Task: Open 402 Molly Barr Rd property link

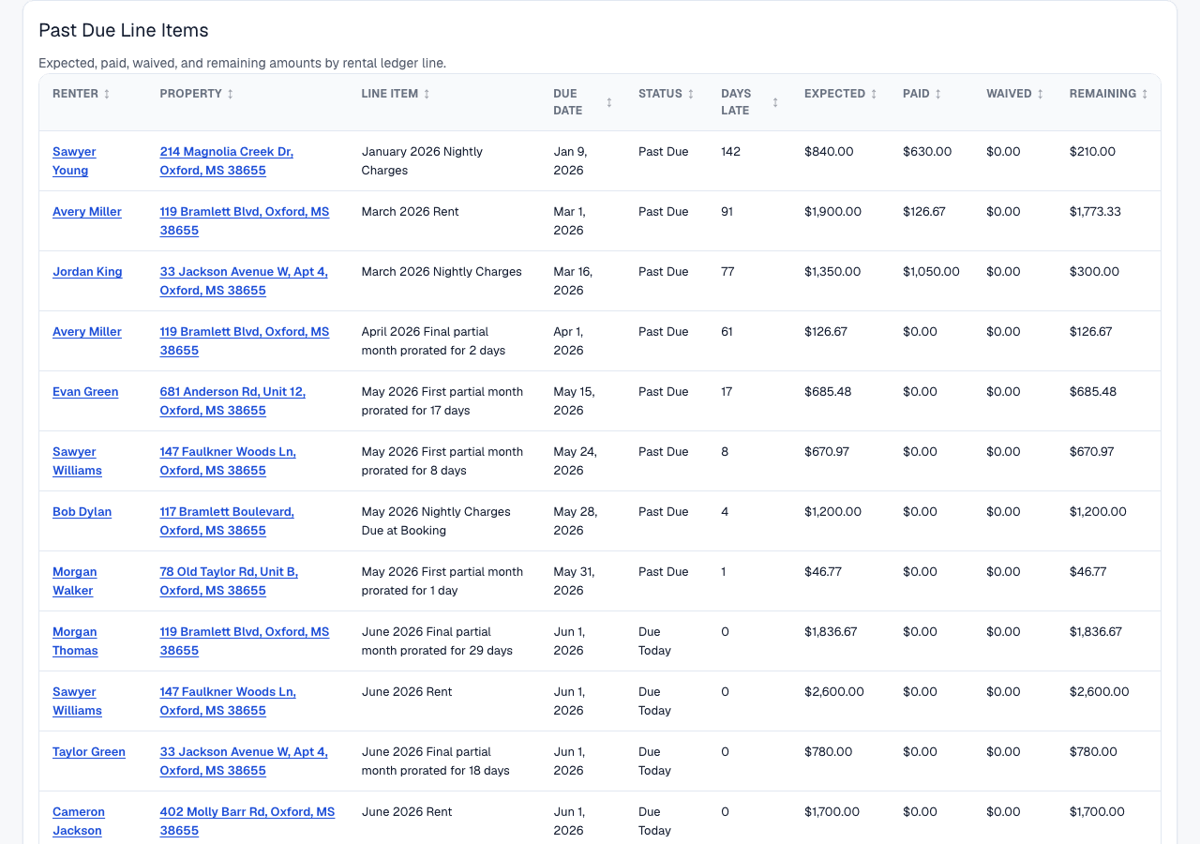Action: tap(247, 821)
